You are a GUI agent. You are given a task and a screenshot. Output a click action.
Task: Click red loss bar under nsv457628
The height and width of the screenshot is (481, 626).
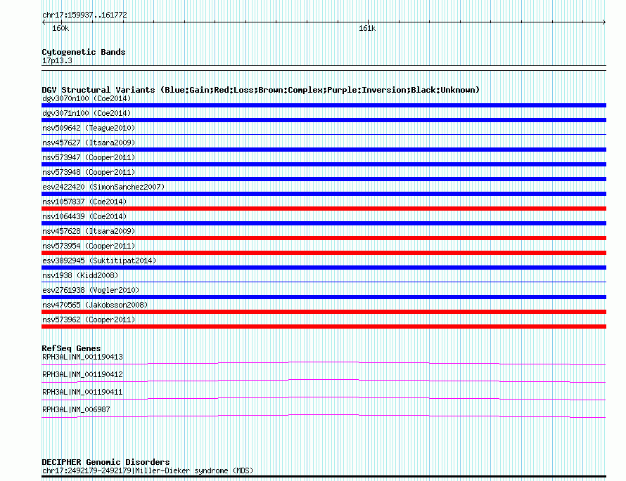(324, 238)
